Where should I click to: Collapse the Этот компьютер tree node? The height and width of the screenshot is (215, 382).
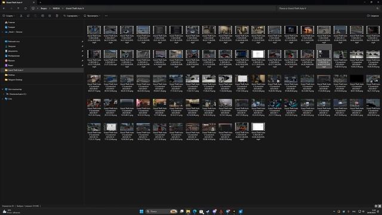2,89
